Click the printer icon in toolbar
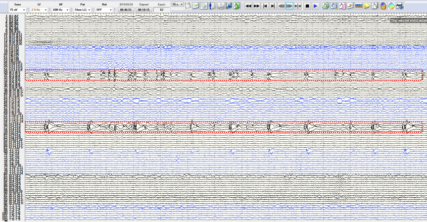 click(x=221, y=5)
